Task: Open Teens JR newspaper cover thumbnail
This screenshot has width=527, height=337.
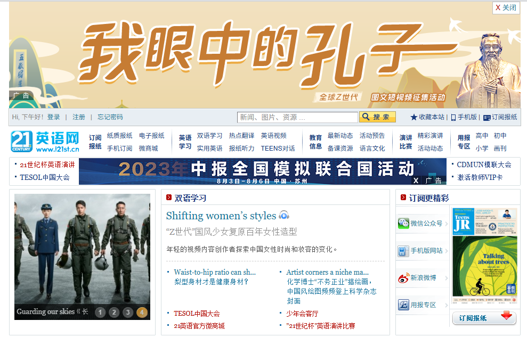Action: point(485,256)
